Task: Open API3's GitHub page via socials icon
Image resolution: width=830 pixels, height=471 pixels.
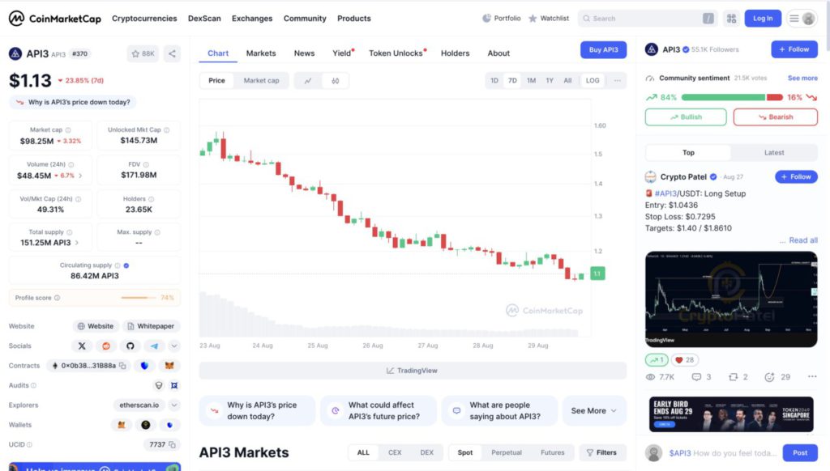Action: 131,346
